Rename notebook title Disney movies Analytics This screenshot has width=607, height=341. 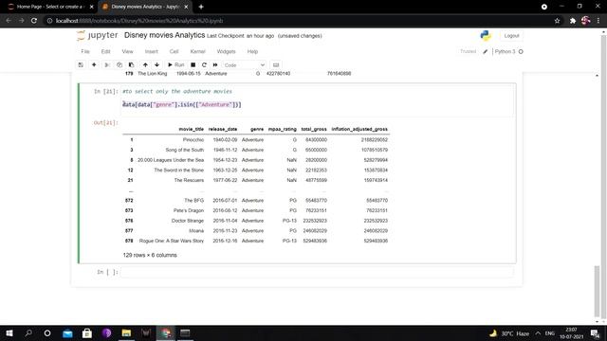pos(164,35)
